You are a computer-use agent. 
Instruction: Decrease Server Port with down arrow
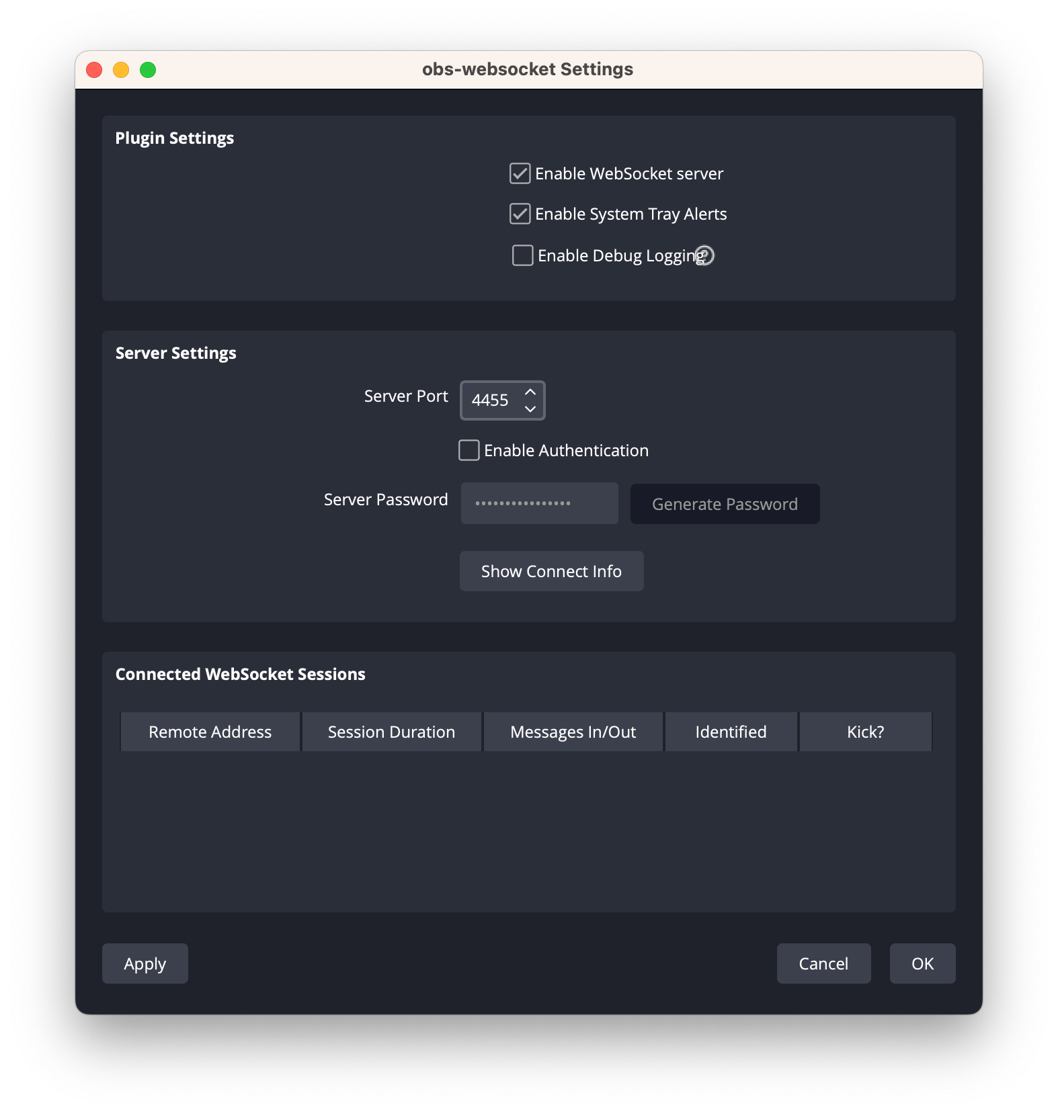coord(530,409)
